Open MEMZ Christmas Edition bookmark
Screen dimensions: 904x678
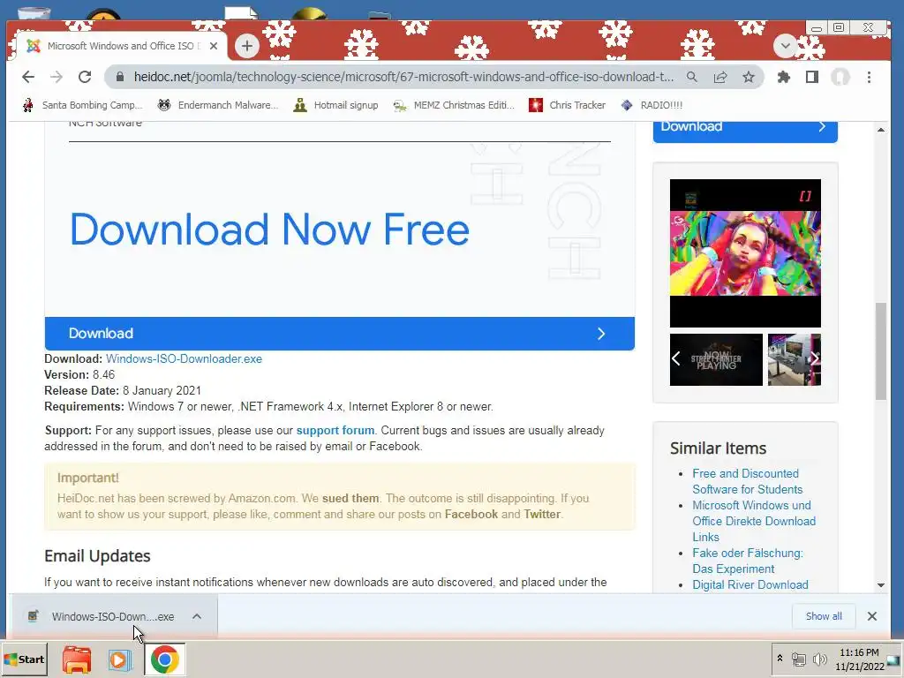(x=454, y=105)
